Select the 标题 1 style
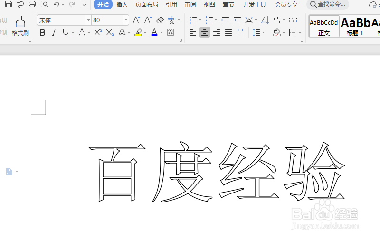 [x=355, y=26]
